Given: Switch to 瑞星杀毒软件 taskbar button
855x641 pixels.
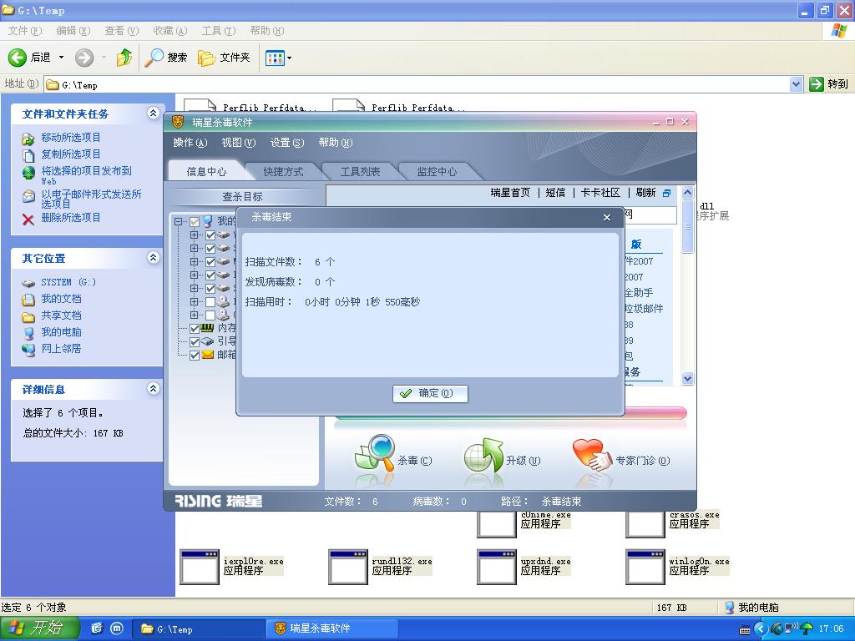Looking at the screenshot, I should (x=332, y=629).
